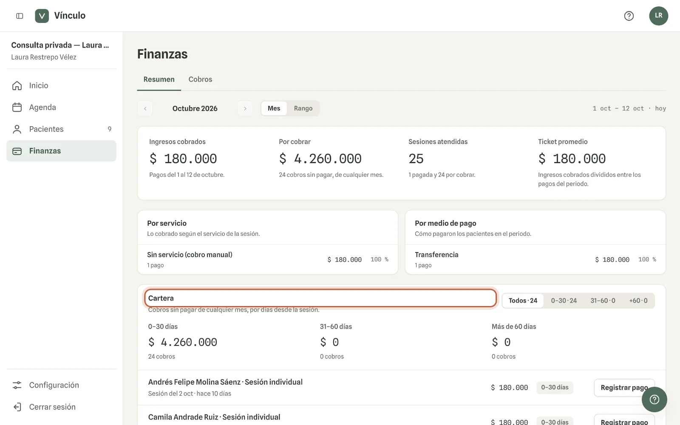The image size is (680, 425).
Task: Open the floating help bubble button
Action: point(654,399)
